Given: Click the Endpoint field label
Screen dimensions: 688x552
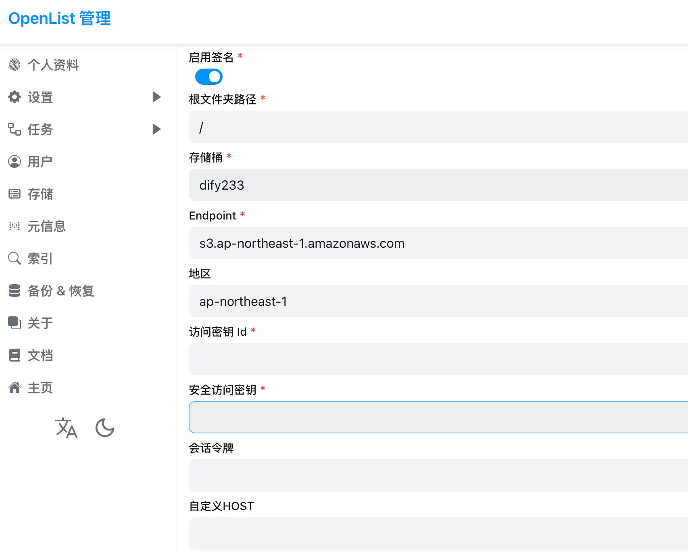Looking at the screenshot, I should [x=213, y=215].
